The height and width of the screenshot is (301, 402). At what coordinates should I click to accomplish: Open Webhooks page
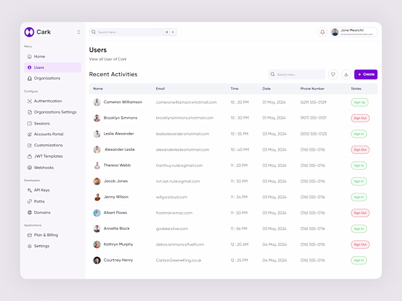coord(53,167)
